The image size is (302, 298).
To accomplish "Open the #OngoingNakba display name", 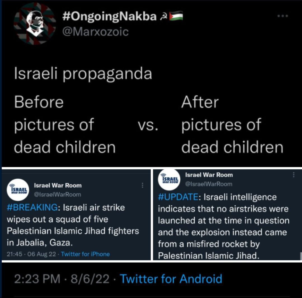I will pos(109,17).
